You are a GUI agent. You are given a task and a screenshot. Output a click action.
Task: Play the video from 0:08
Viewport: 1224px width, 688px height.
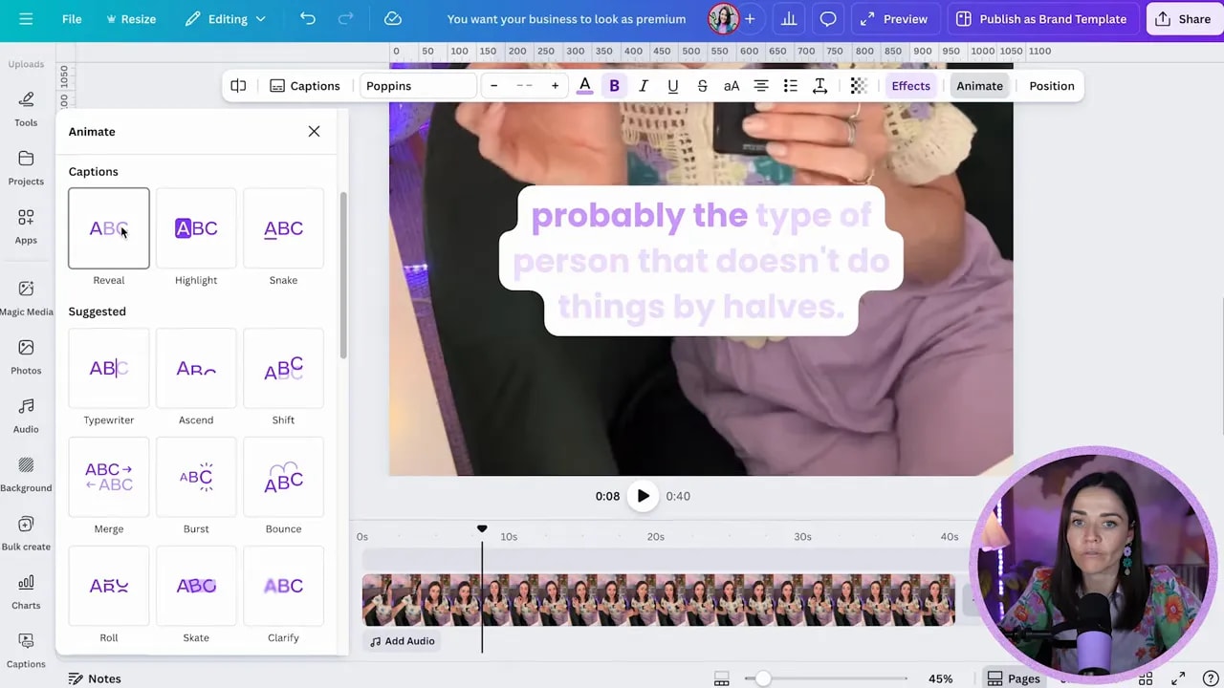[643, 496]
